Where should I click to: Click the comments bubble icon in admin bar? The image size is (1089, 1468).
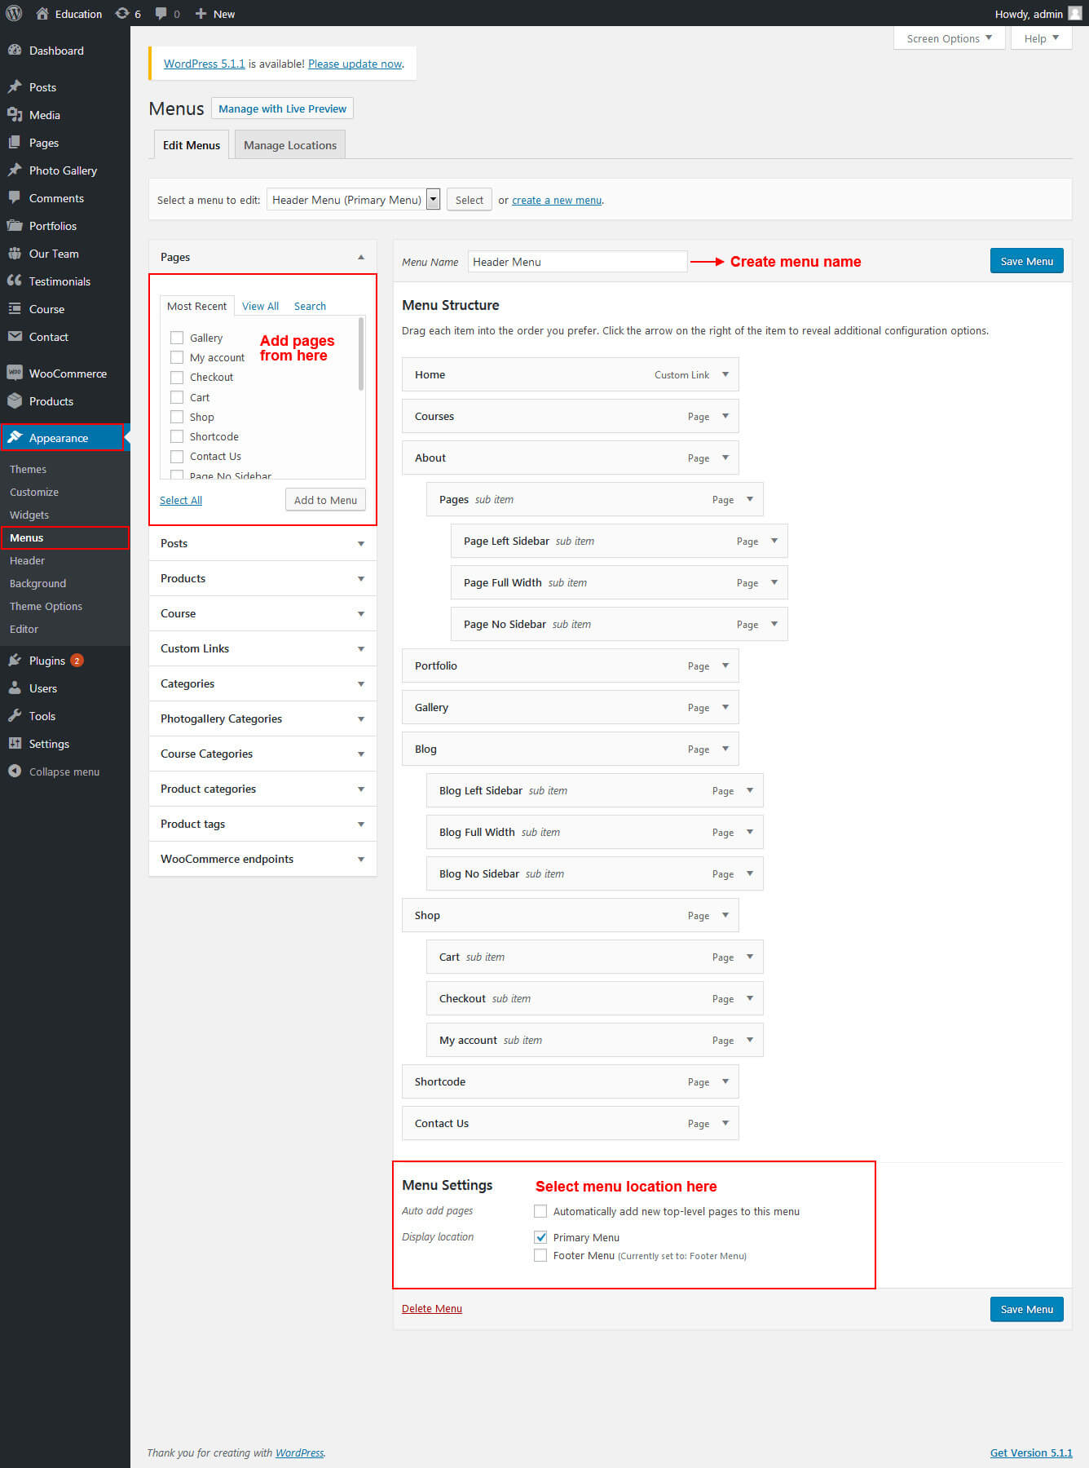tap(161, 13)
